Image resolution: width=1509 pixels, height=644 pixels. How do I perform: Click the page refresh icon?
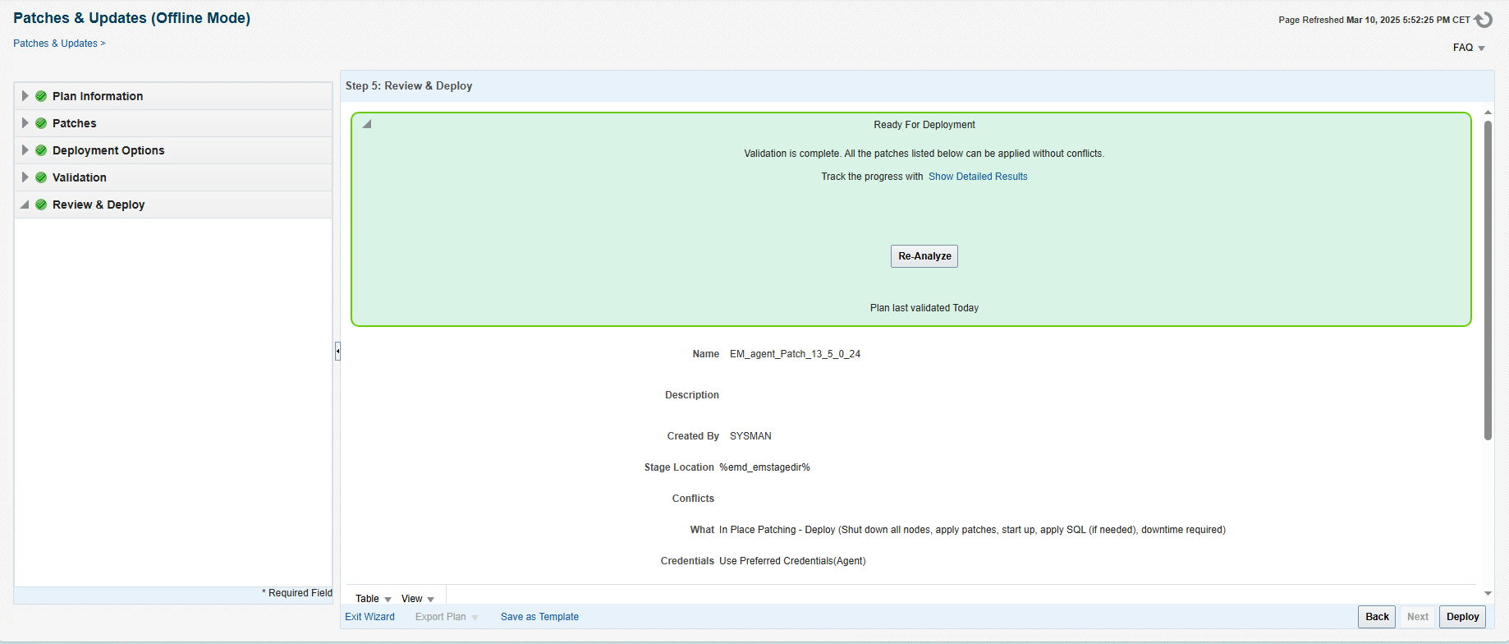[1484, 20]
